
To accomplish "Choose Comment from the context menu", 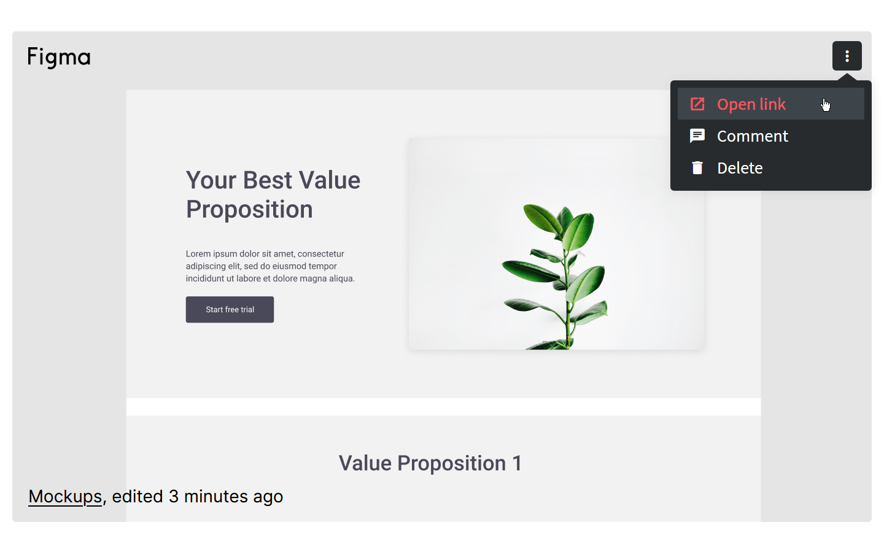I will [x=770, y=136].
